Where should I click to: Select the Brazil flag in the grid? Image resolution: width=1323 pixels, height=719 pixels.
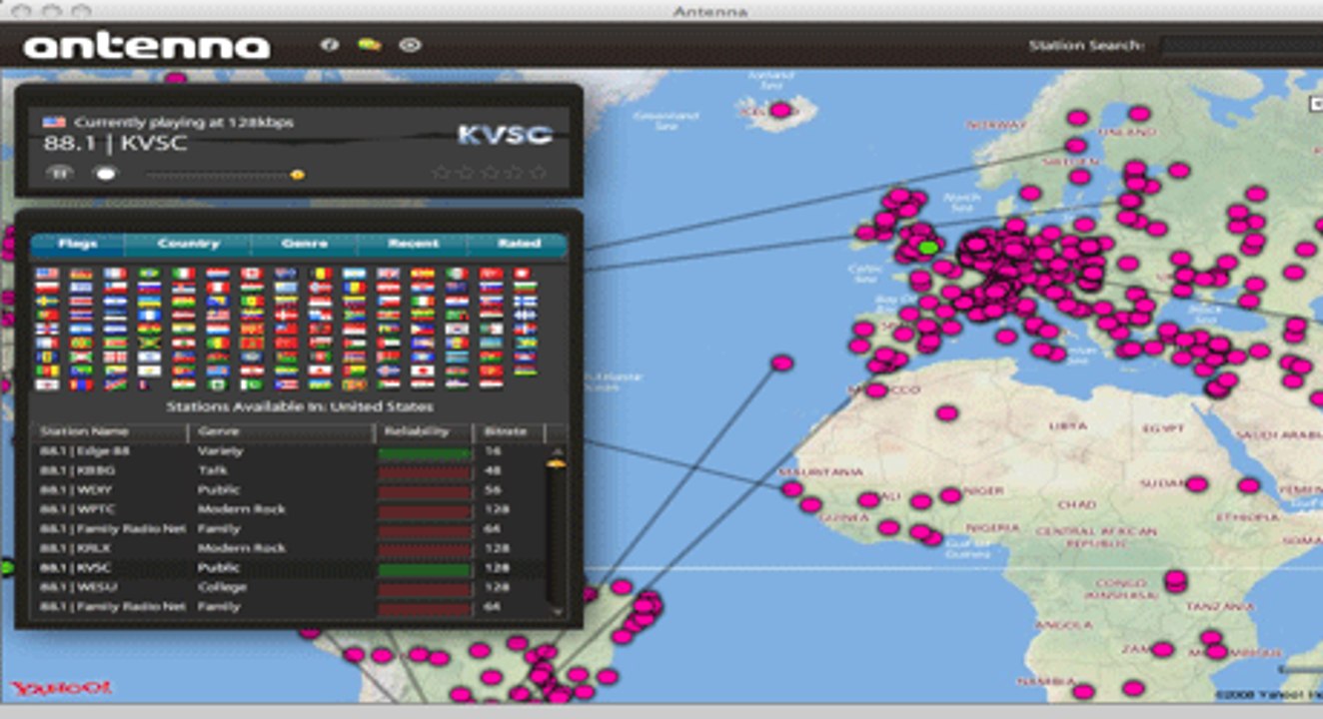pyautogui.click(x=149, y=274)
